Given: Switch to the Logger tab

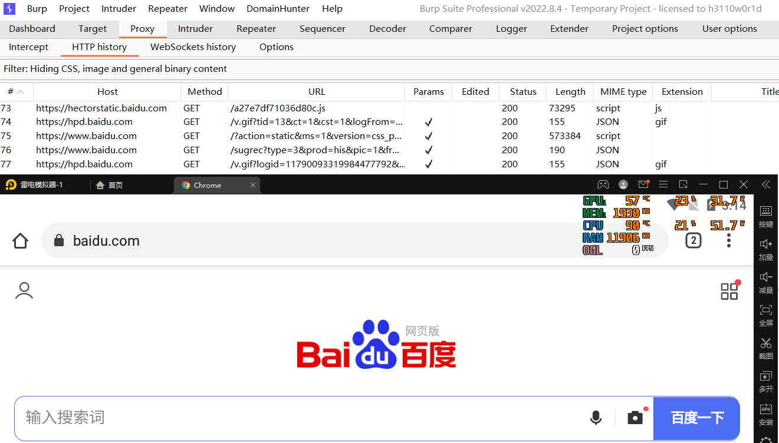Looking at the screenshot, I should (511, 29).
